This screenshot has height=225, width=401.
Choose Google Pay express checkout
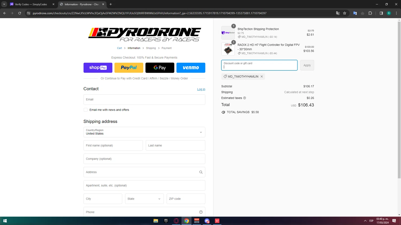(160, 68)
